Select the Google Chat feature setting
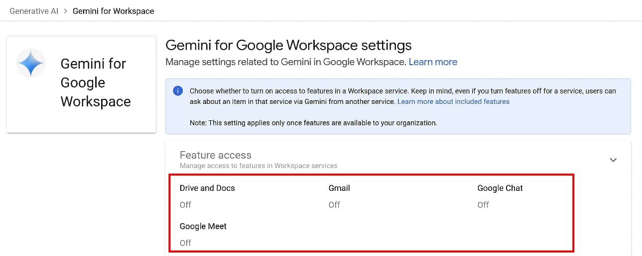This screenshot has height=256, width=642. pyautogui.click(x=500, y=188)
